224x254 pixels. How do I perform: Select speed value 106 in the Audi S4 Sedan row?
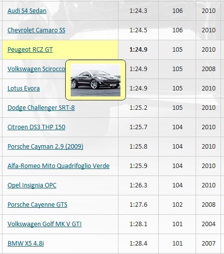tap(177, 11)
